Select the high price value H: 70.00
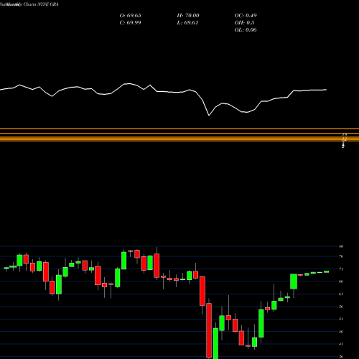The width and height of the screenshot is (359, 359). 188,16
